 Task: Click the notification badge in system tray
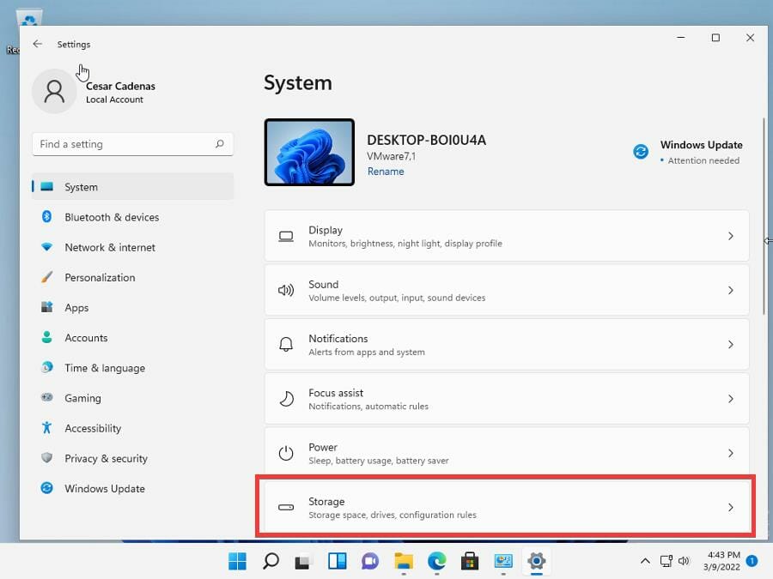click(752, 561)
